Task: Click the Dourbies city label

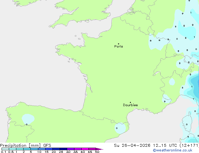Action: click(x=130, y=105)
